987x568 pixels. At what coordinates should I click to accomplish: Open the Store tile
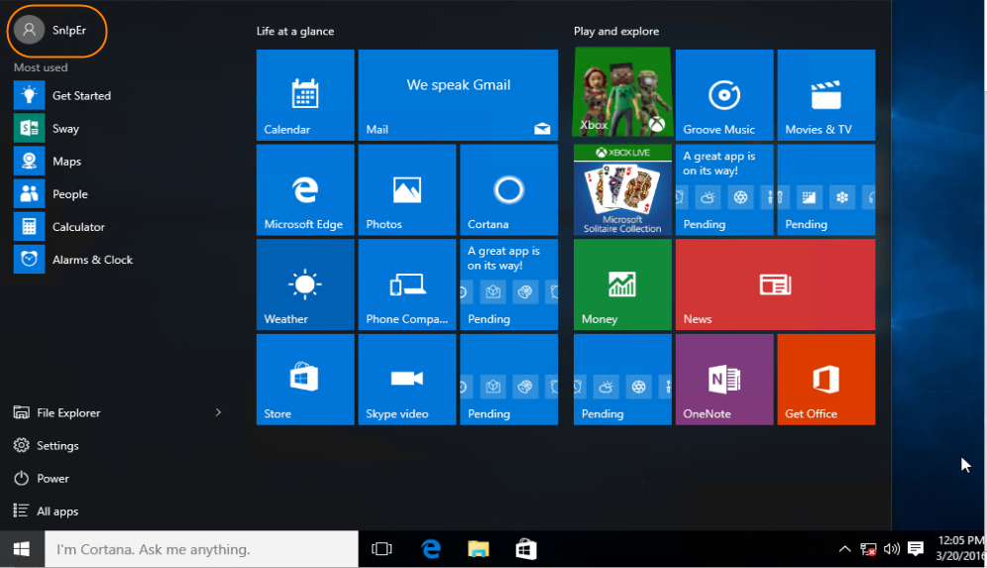pyautogui.click(x=305, y=380)
